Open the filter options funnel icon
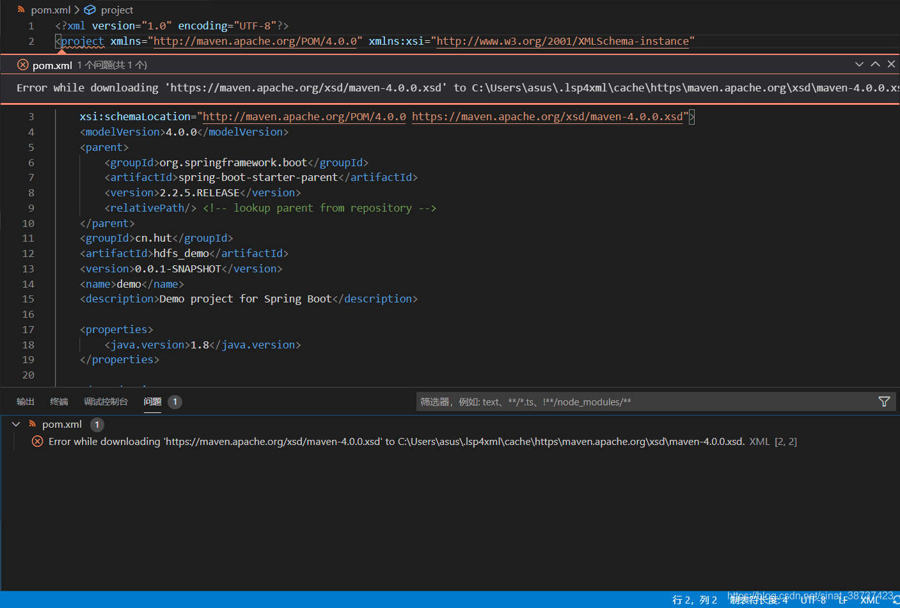Image resolution: width=900 pixels, height=608 pixels. click(x=884, y=401)
